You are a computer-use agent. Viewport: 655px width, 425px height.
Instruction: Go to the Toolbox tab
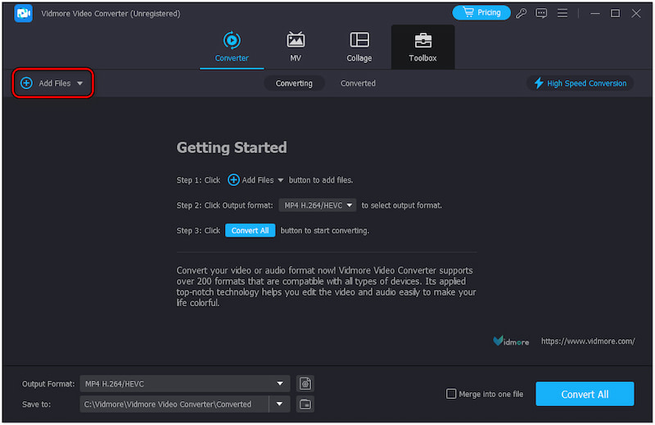[422, 47]
